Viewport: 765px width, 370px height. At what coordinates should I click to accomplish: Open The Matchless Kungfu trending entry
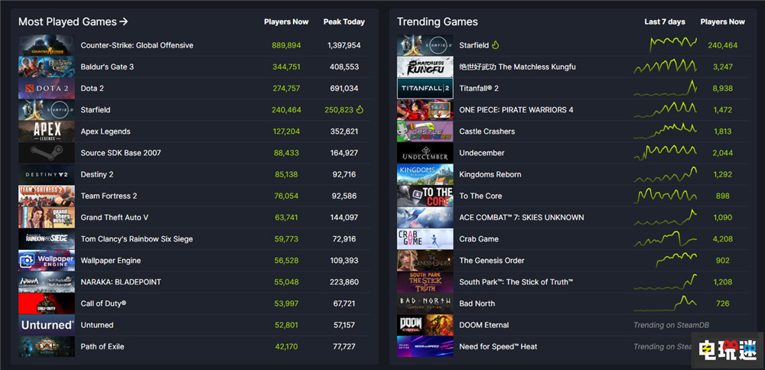[517, 67]
